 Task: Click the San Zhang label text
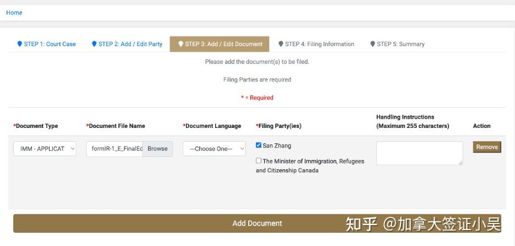[x=277, y=146]
